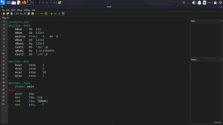The height and width of the screenshot is (125, 223).
Task: Open the terminal launcher in panel
Action: click(29, 2)
